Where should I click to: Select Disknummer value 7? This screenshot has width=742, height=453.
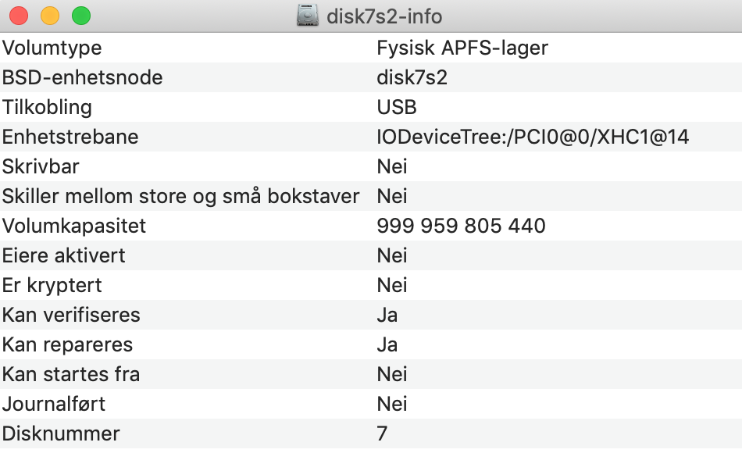click(382, 434)
